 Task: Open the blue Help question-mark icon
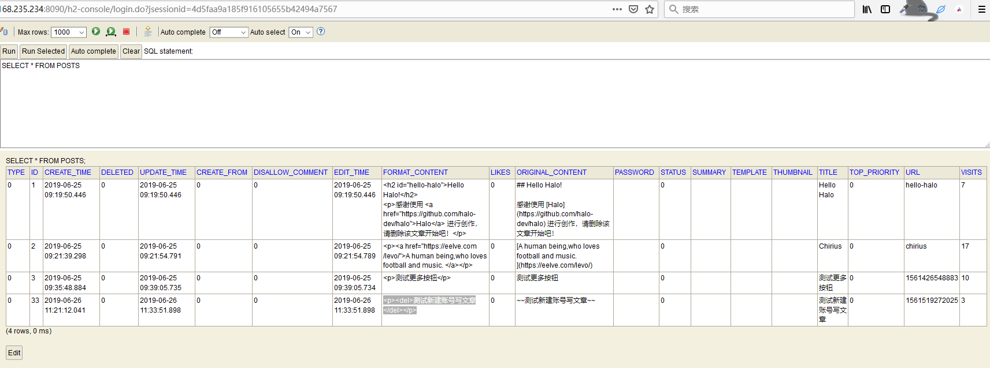pos(321,32)
